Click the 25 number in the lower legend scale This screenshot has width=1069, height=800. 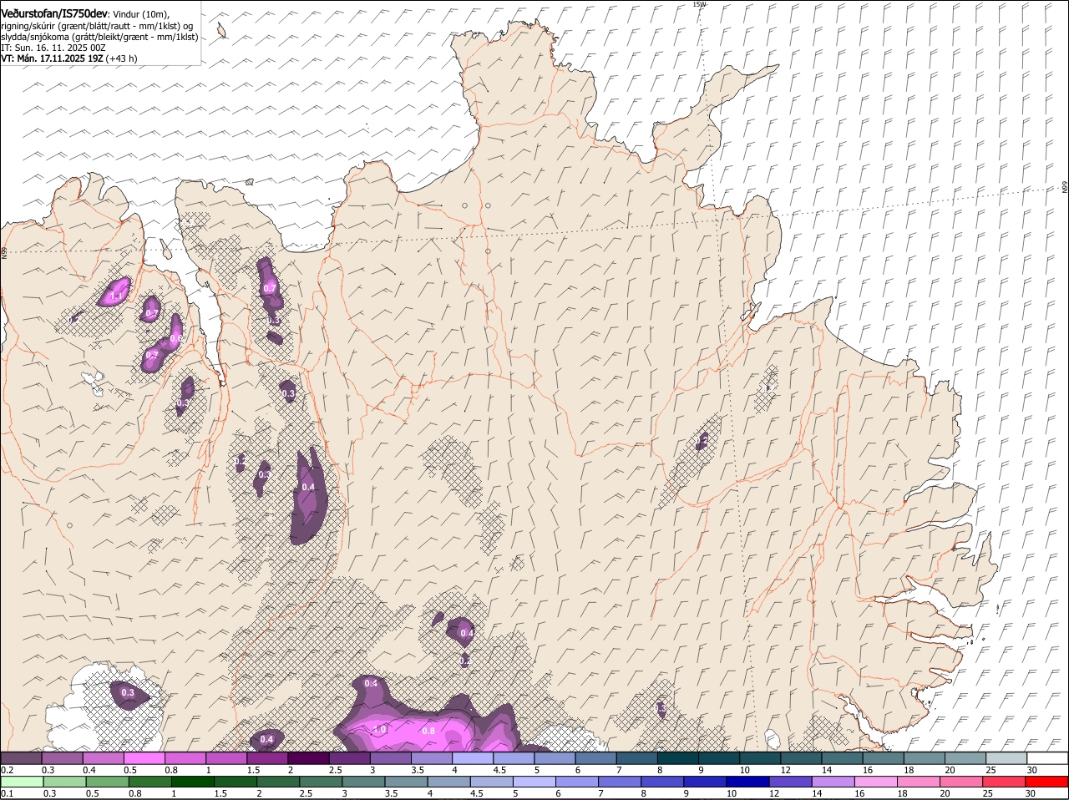pyautogui.click(x=989, y=793)
